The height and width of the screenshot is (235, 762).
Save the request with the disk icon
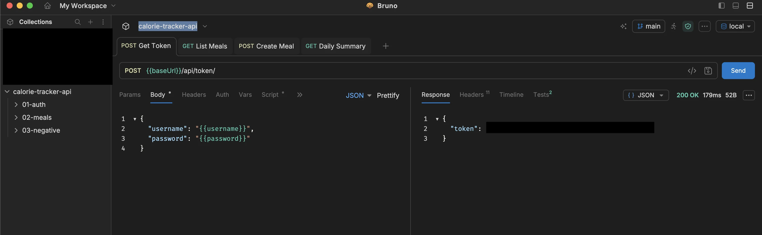[708, 71]
